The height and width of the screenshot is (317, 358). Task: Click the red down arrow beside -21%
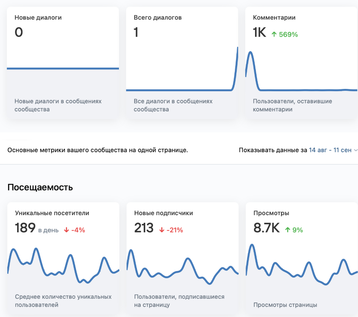pos(162,230)
